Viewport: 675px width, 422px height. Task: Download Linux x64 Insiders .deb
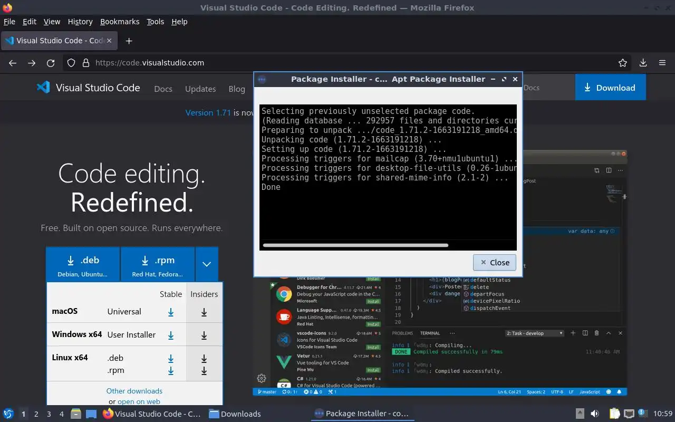click(x=204, y=358)
